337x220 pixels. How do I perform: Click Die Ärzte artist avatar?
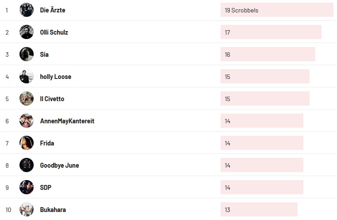(x=27, y=10)
